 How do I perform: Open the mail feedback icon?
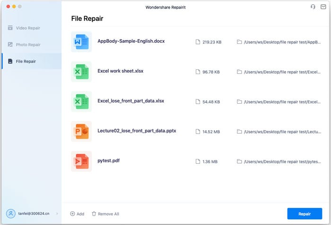point(323,7)
